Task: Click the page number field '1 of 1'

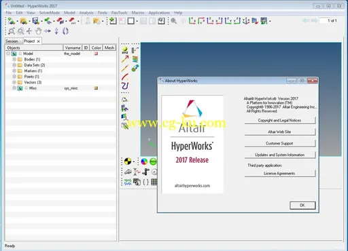Action: [329, 20]
